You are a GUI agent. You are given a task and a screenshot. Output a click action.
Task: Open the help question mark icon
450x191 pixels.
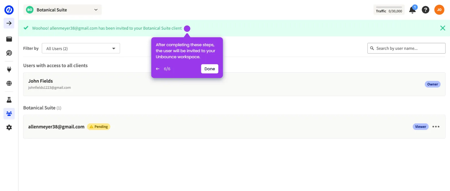[426, 10]
